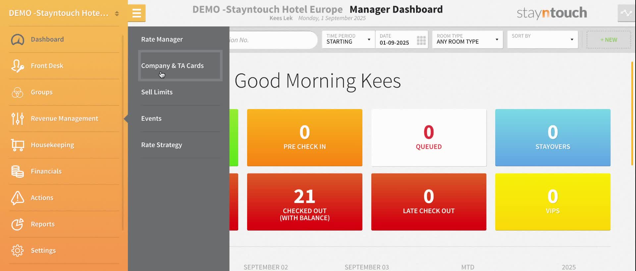Click the staynTouch logo
This screenshot has width=636, height=271.
tap(552, 13)
